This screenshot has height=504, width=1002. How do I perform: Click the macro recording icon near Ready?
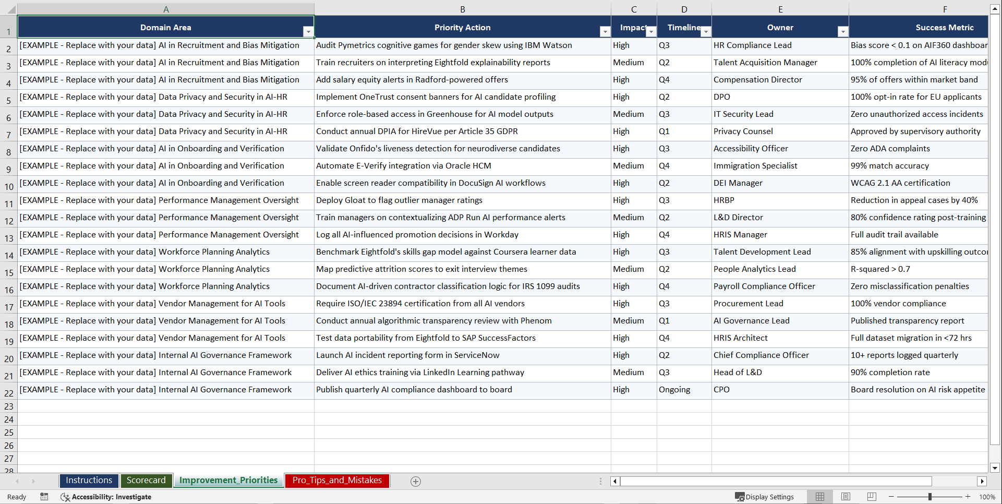tap(44, 497)
